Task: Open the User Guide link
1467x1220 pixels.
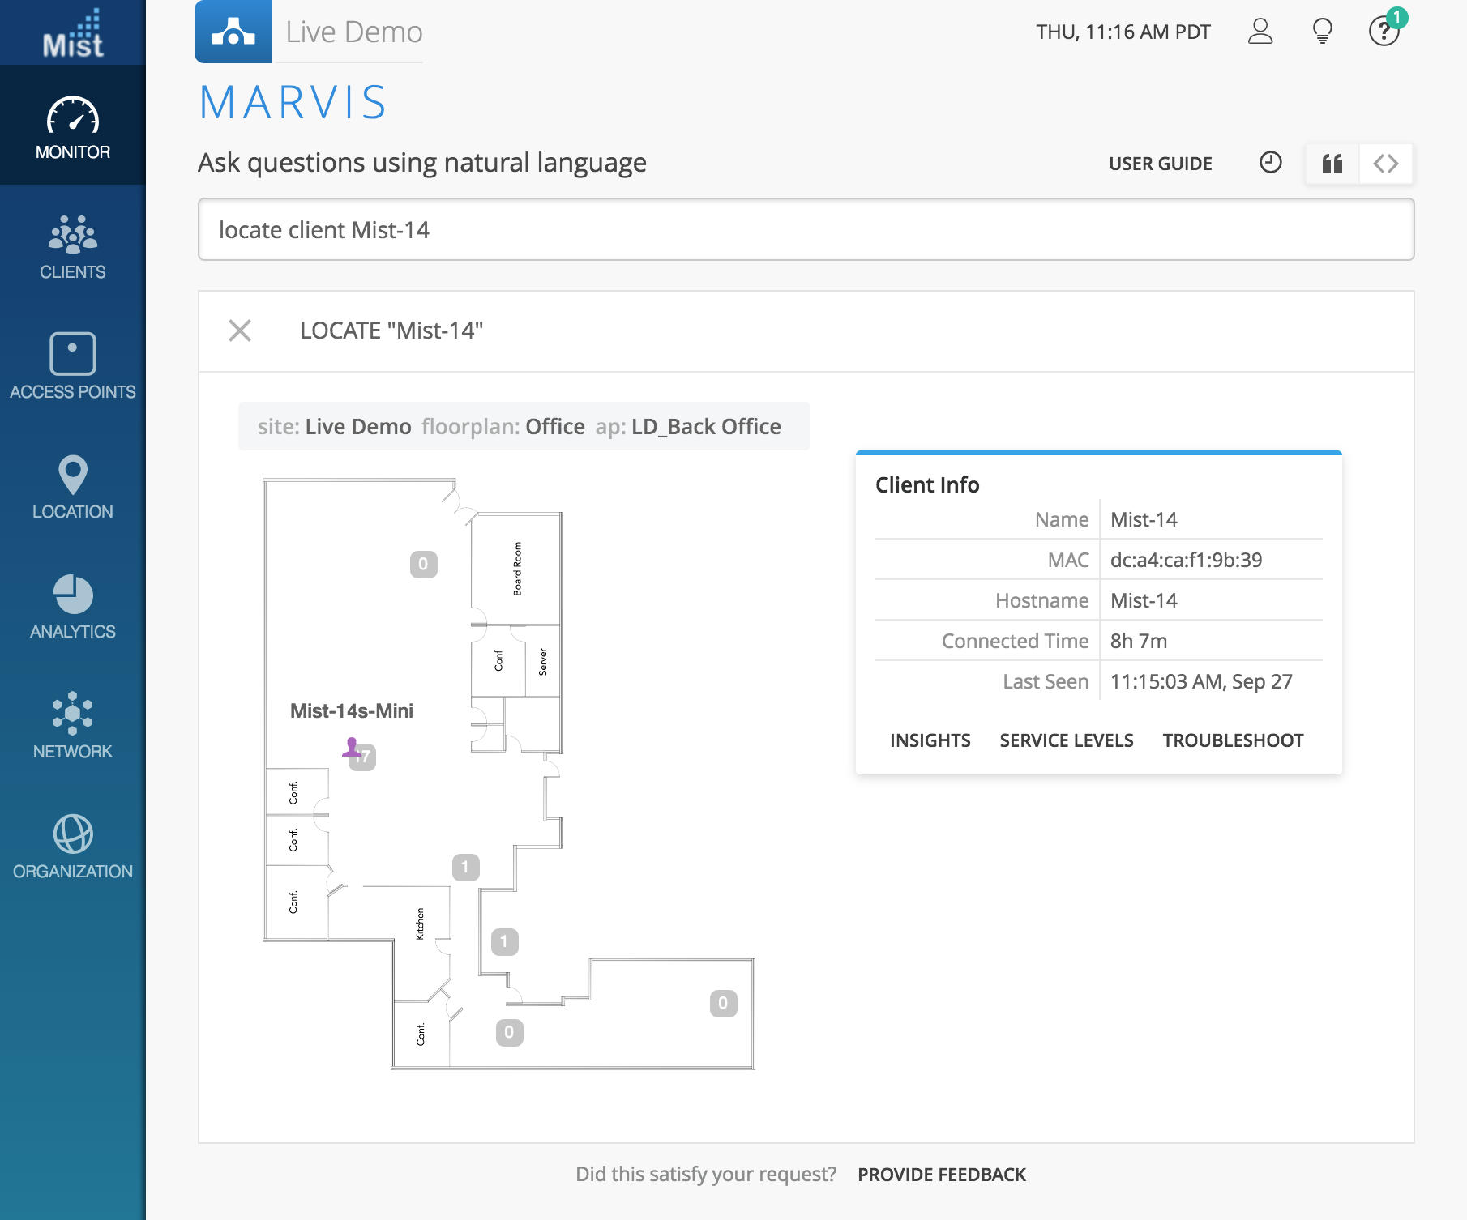Action: (1160, 164)
